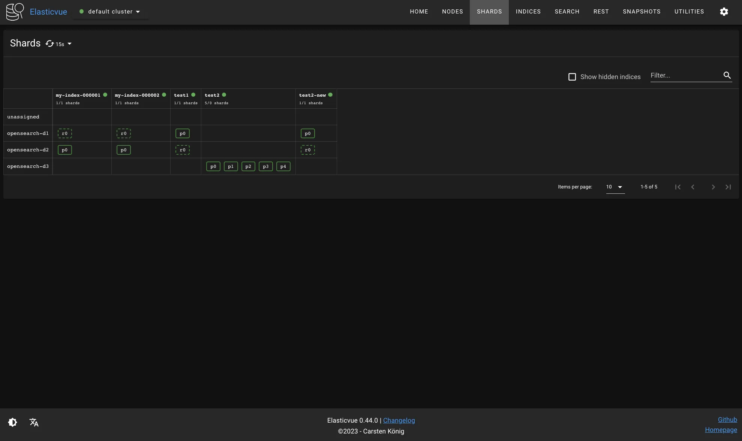Viewport: 742px width, 441px height.
Task: Go to the last page of shards
Action: pyautogui.click(x=728, y=187)
